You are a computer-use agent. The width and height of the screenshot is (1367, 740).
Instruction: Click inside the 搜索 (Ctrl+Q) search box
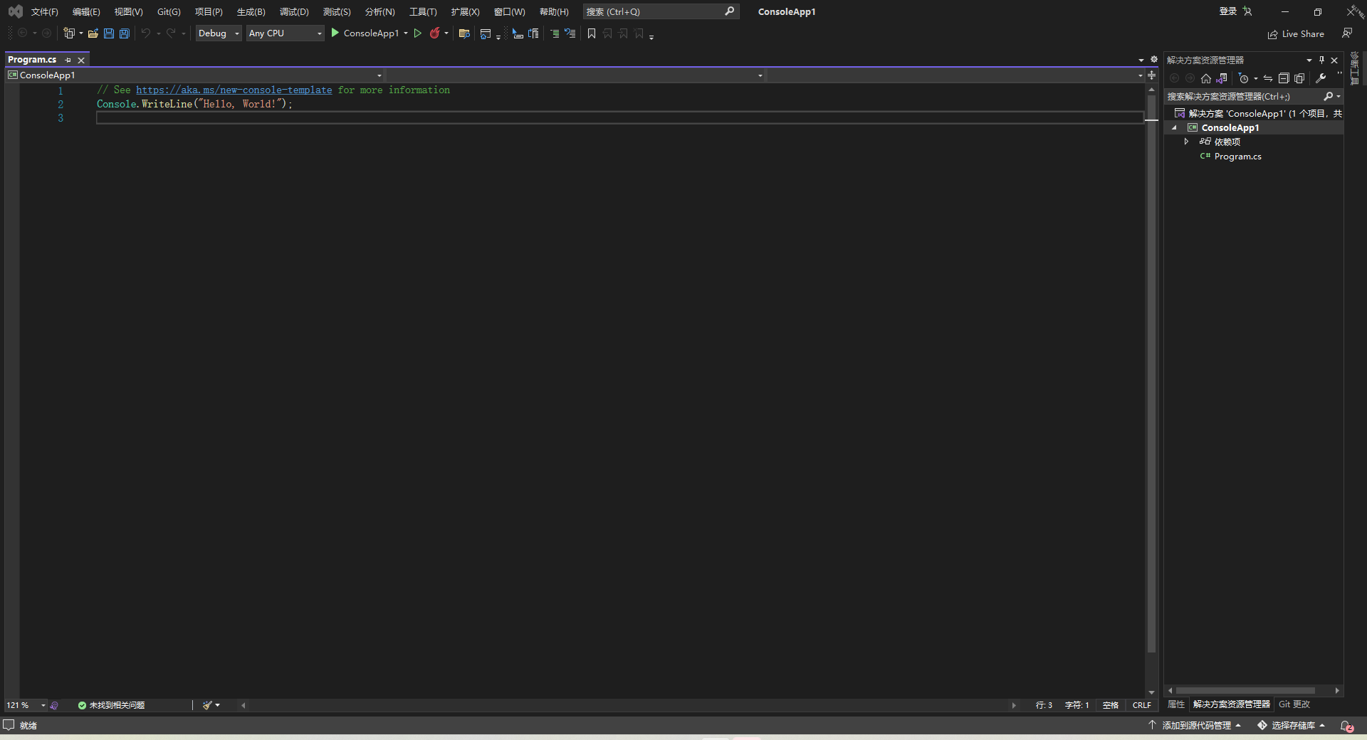[661, 11]
